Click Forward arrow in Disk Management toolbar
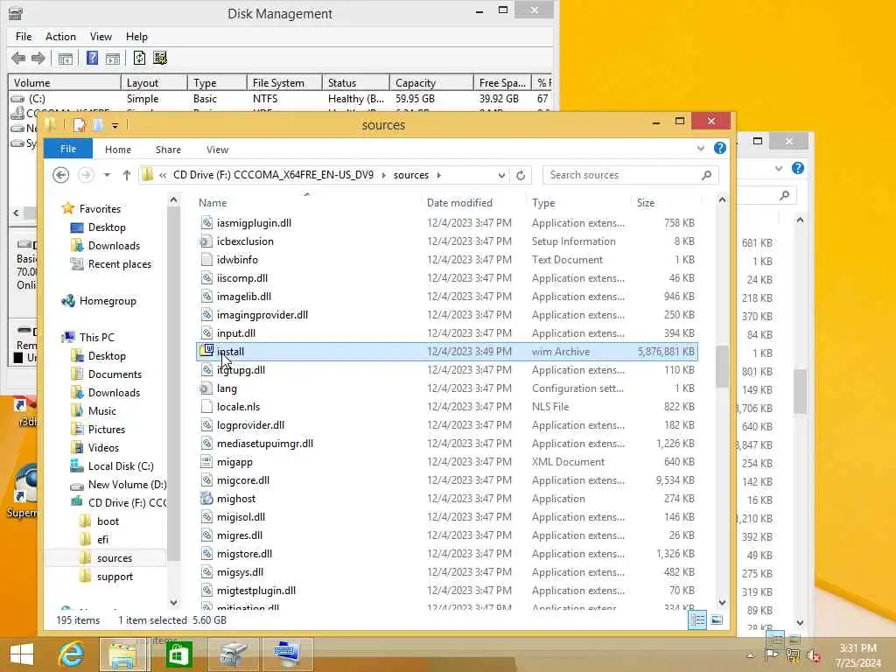This screenshot has width=896, height=672. (38, 58)
